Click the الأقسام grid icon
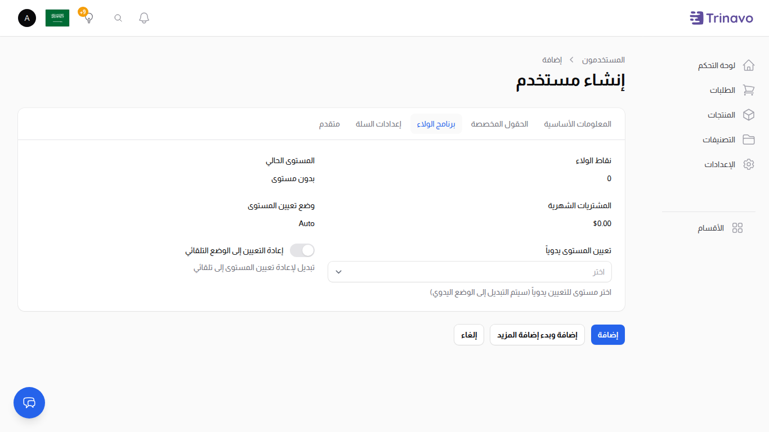The width and height of the screenshot is (769, 432). (738, 228)
